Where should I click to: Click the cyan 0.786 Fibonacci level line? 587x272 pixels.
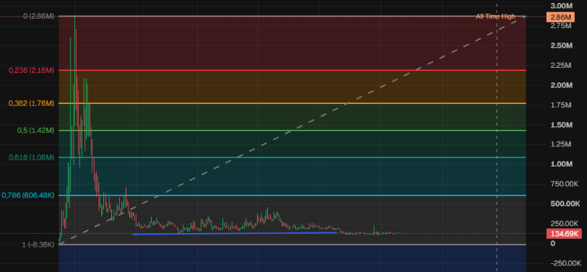pos(292,196)
